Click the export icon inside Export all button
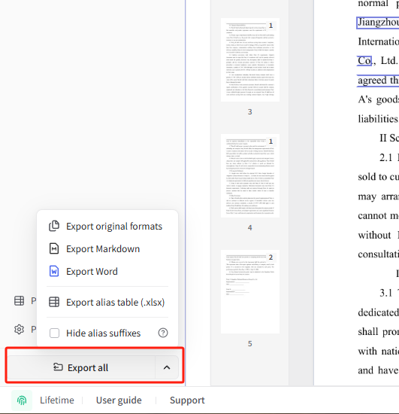The width and height of the screenshot is (399, 414). coord(58,367)
